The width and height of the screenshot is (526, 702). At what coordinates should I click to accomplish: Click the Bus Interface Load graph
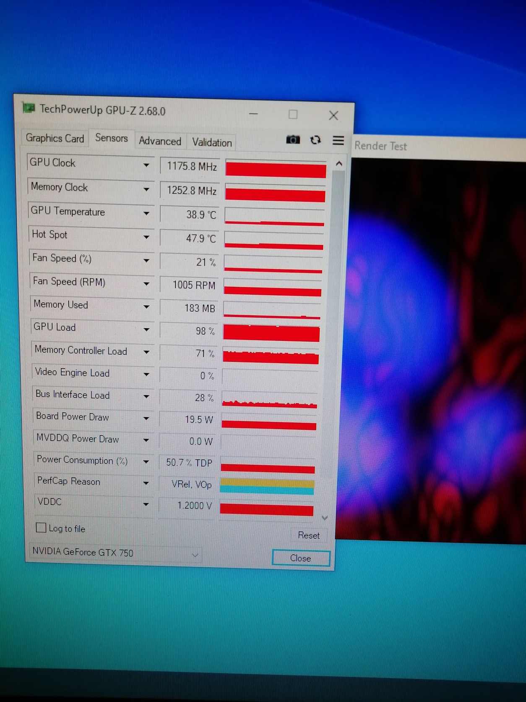(269, 399)
